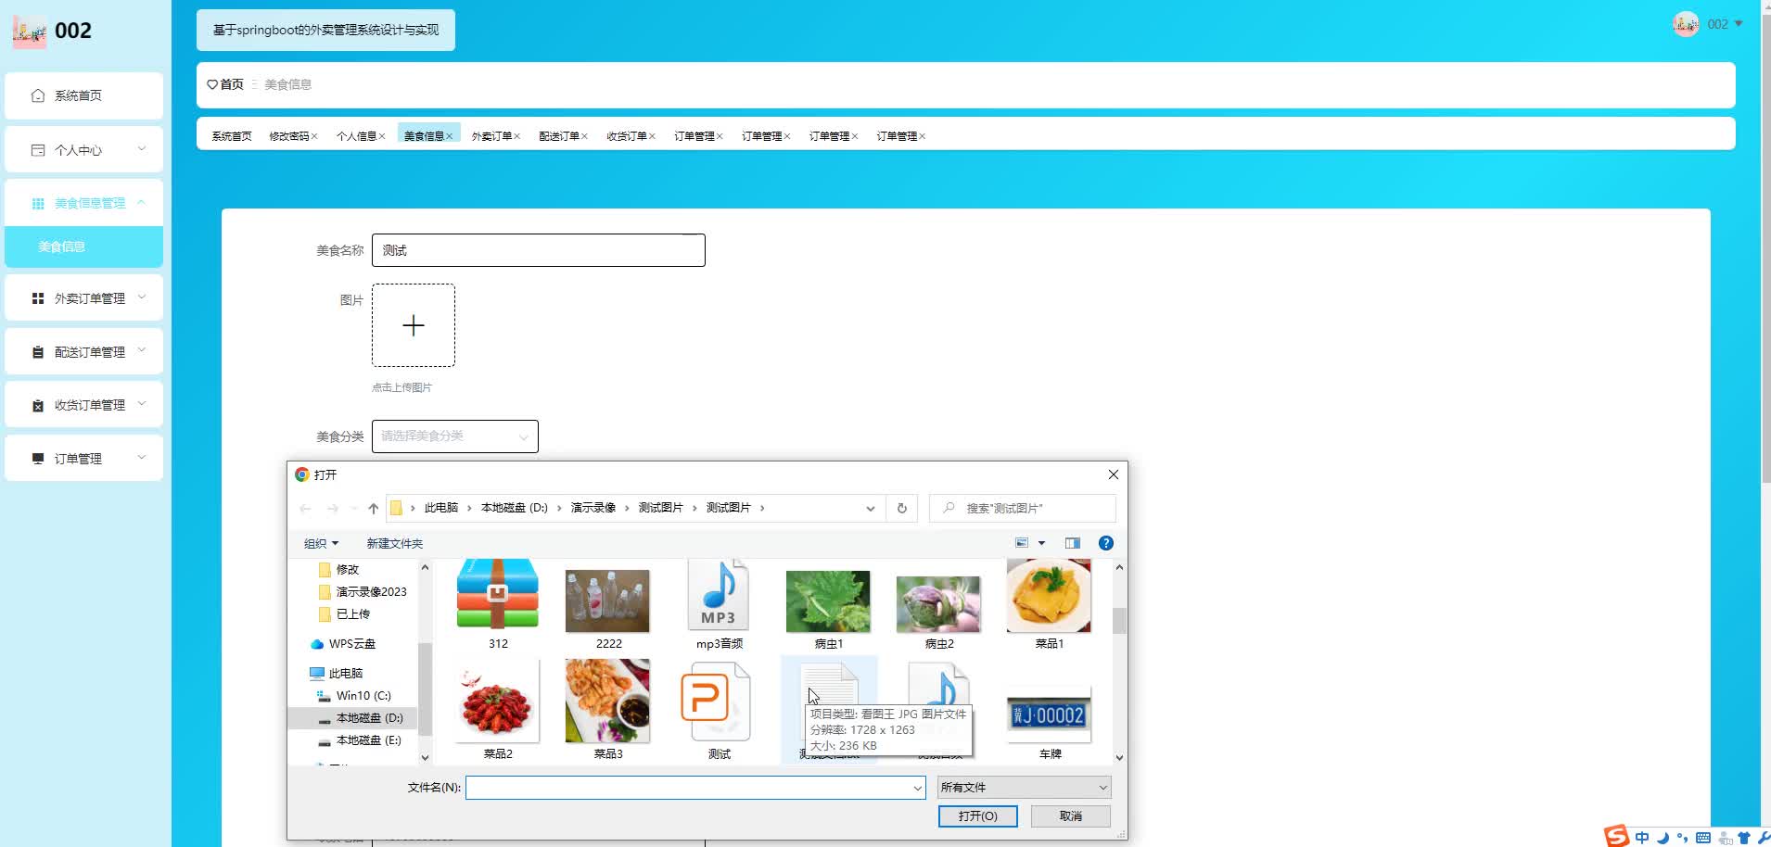Switch to the 系统首页 tab

231,136
